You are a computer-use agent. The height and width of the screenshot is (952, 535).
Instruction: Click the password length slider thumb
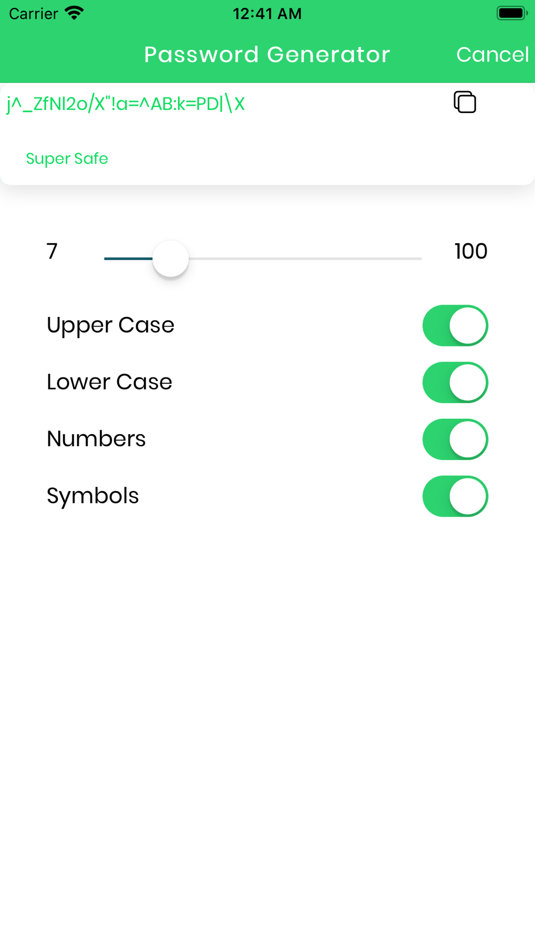point(171,259)
